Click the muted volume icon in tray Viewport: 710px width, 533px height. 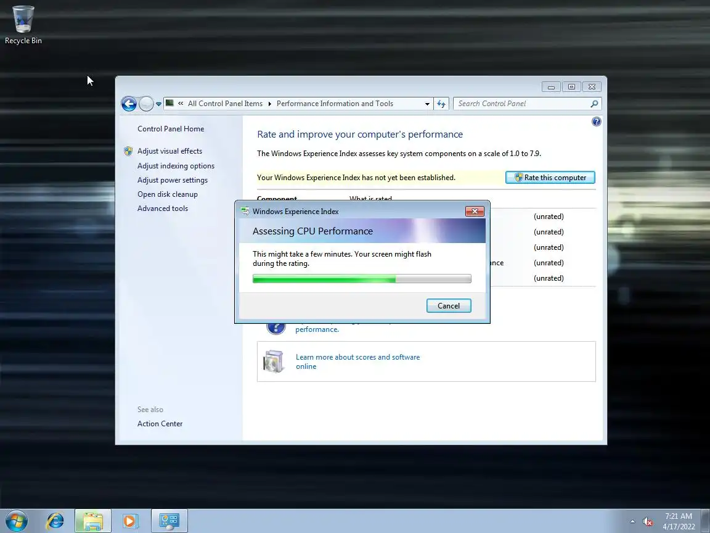[648, 522]
